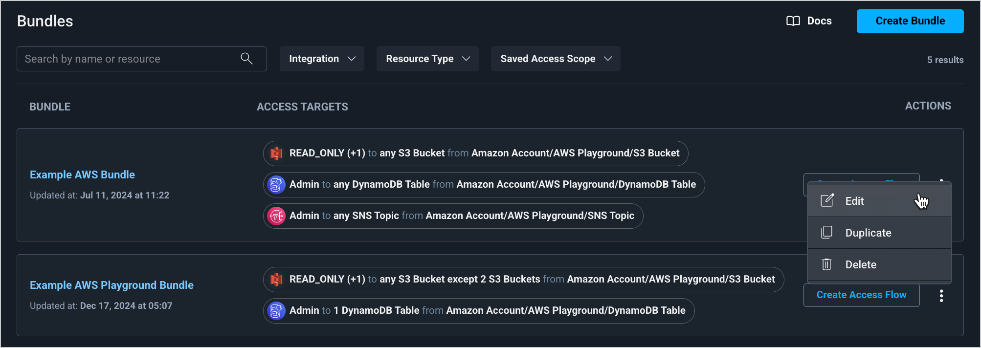Click S3 Bucket icon in Example AWS Bundle
The height and width of the screenshot is (348, 981).
tap(276, 153)
